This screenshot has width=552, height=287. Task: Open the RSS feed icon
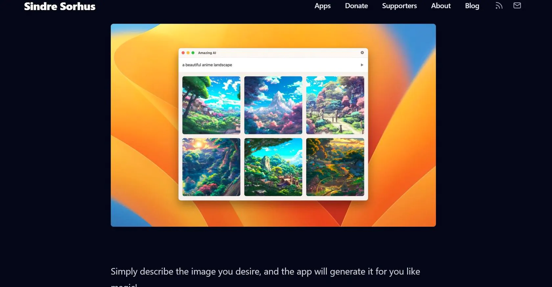pyautogui.click(x=499, y=6)
